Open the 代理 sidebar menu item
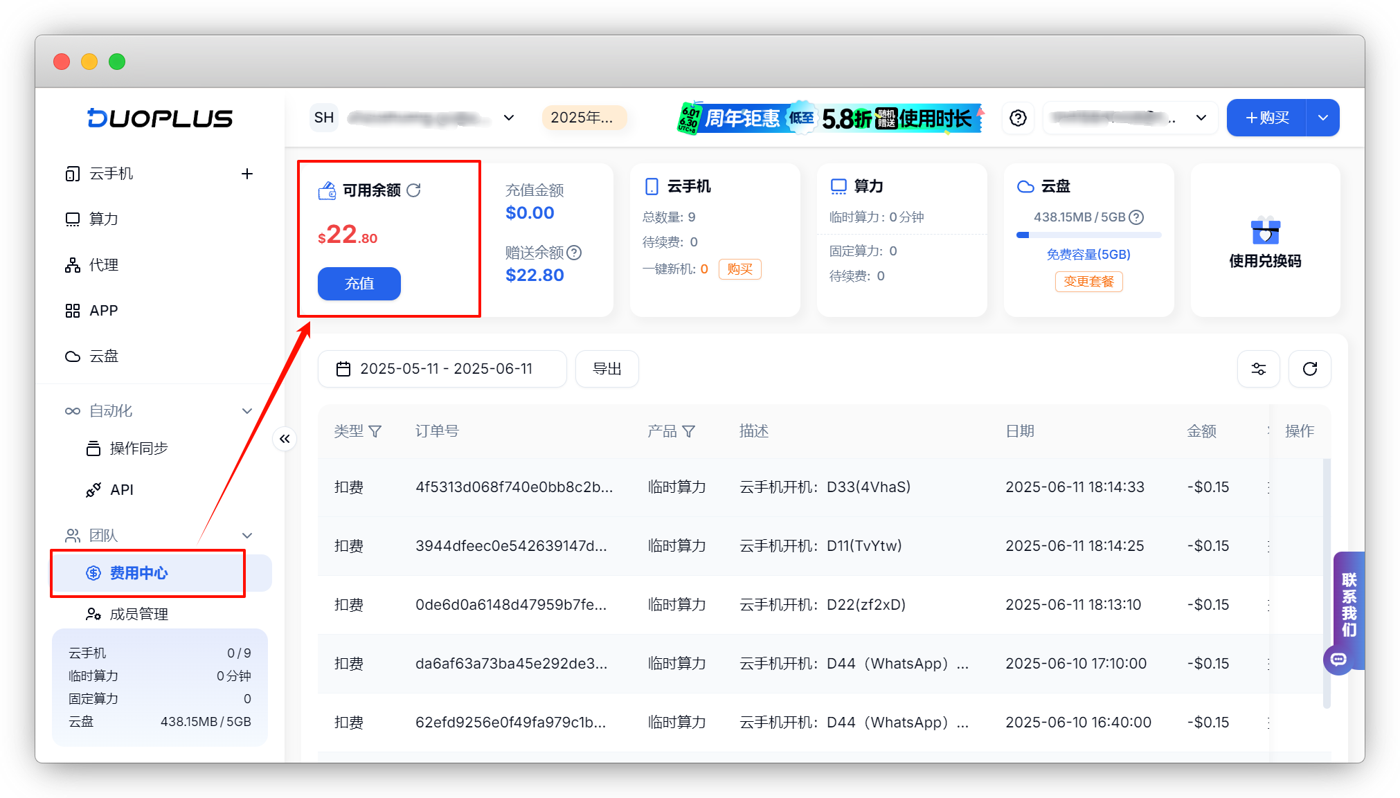Screen dimensions: 1400x798 104,265
